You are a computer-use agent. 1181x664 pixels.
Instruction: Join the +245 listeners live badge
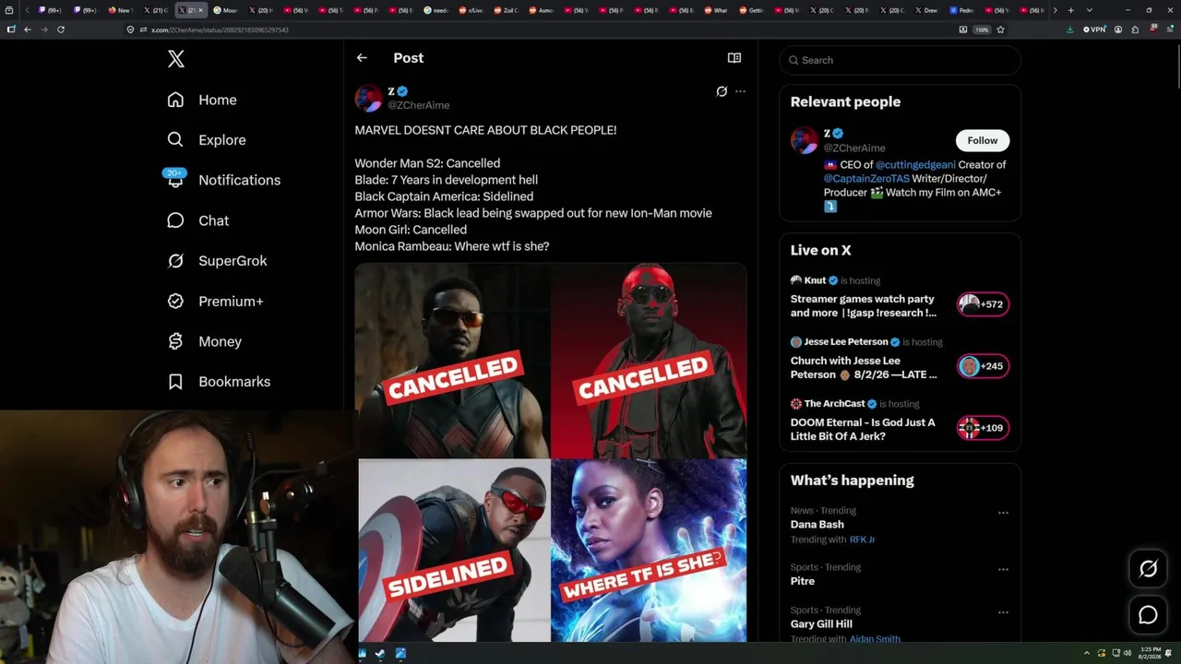click(983, 366)
